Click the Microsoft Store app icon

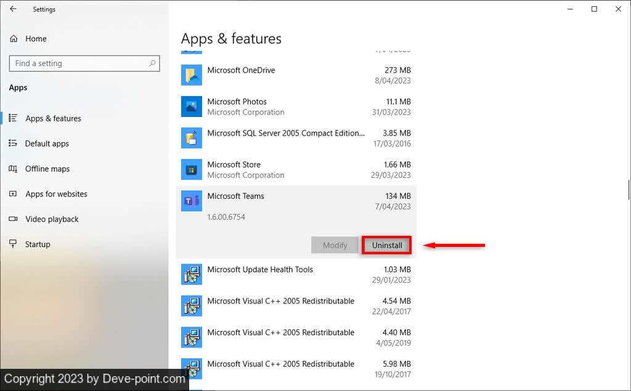tap(192, 169)
